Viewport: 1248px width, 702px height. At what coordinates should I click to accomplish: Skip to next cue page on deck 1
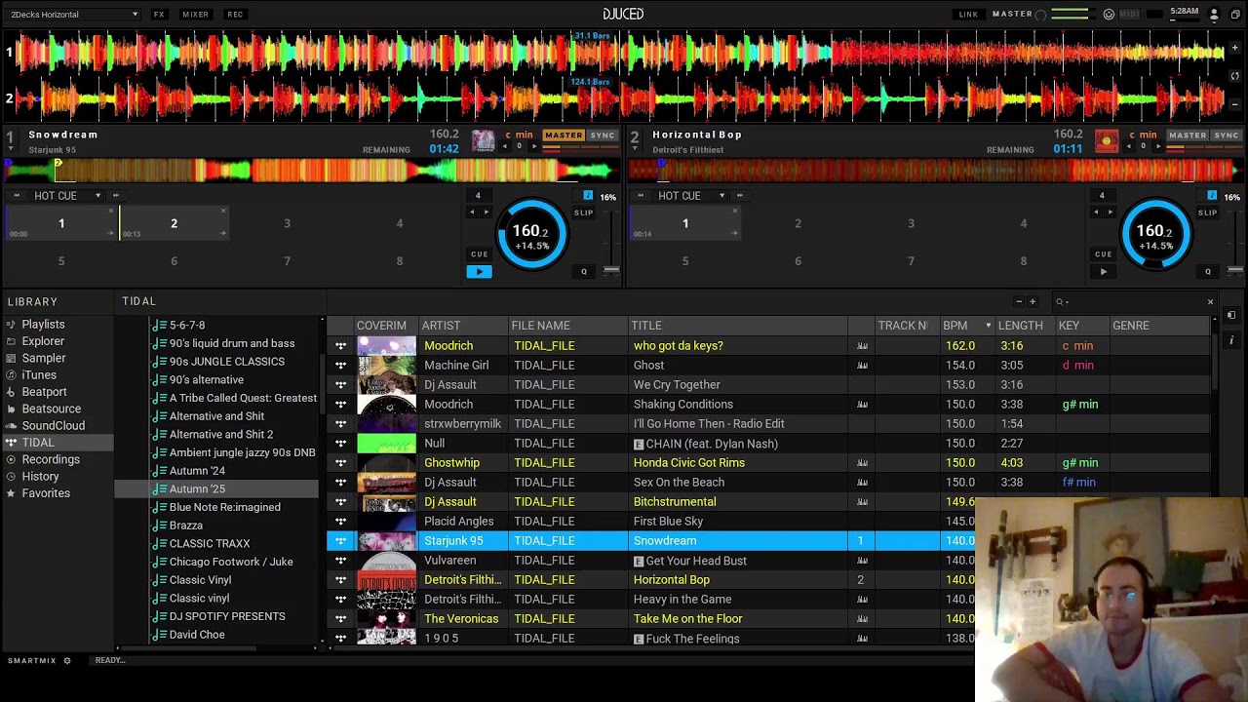[115, 196]
